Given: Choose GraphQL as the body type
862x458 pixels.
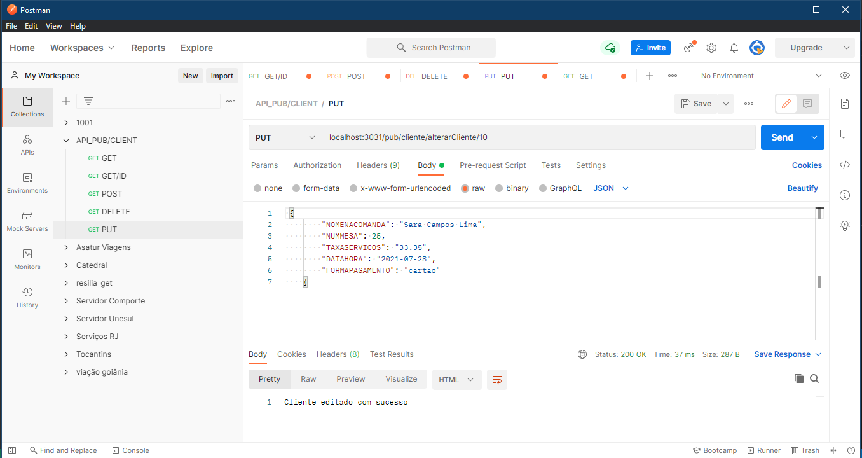Looking at the screenshot, I should coord(560,188).
